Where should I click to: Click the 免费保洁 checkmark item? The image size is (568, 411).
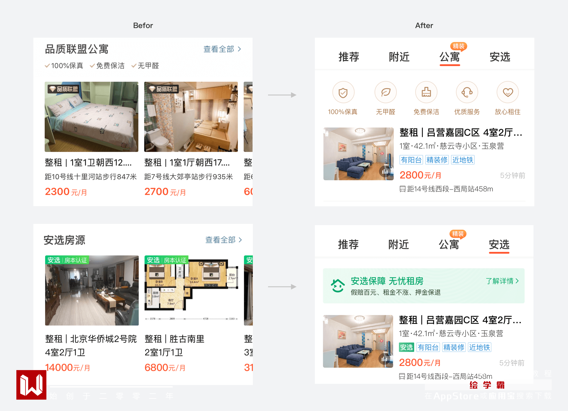pos(107,66)
